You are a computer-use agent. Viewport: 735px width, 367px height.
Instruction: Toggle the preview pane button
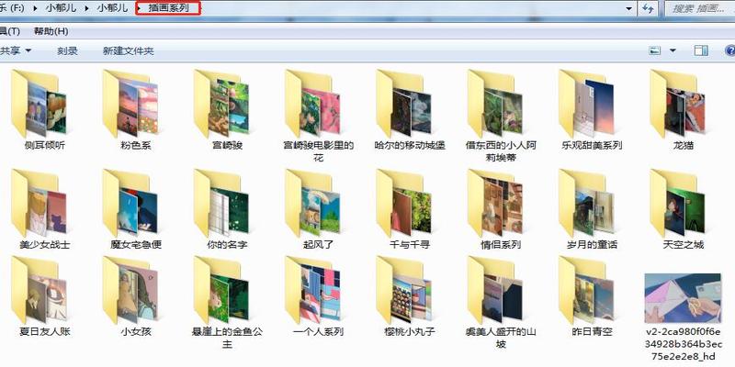coord(701,50)
